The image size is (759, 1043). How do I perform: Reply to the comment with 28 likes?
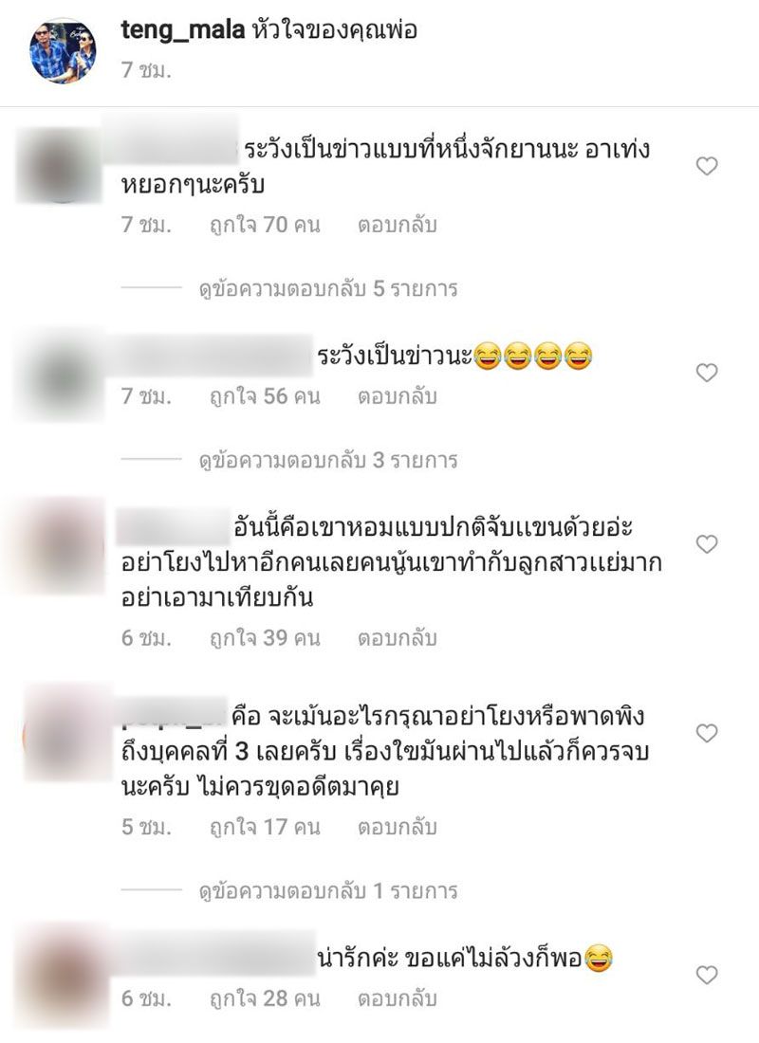[x=398, y=998]
